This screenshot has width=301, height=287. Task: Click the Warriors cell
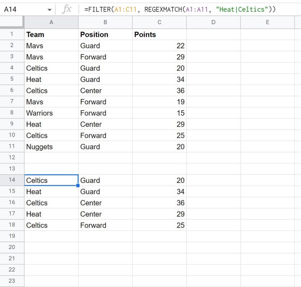click(51, 113)
